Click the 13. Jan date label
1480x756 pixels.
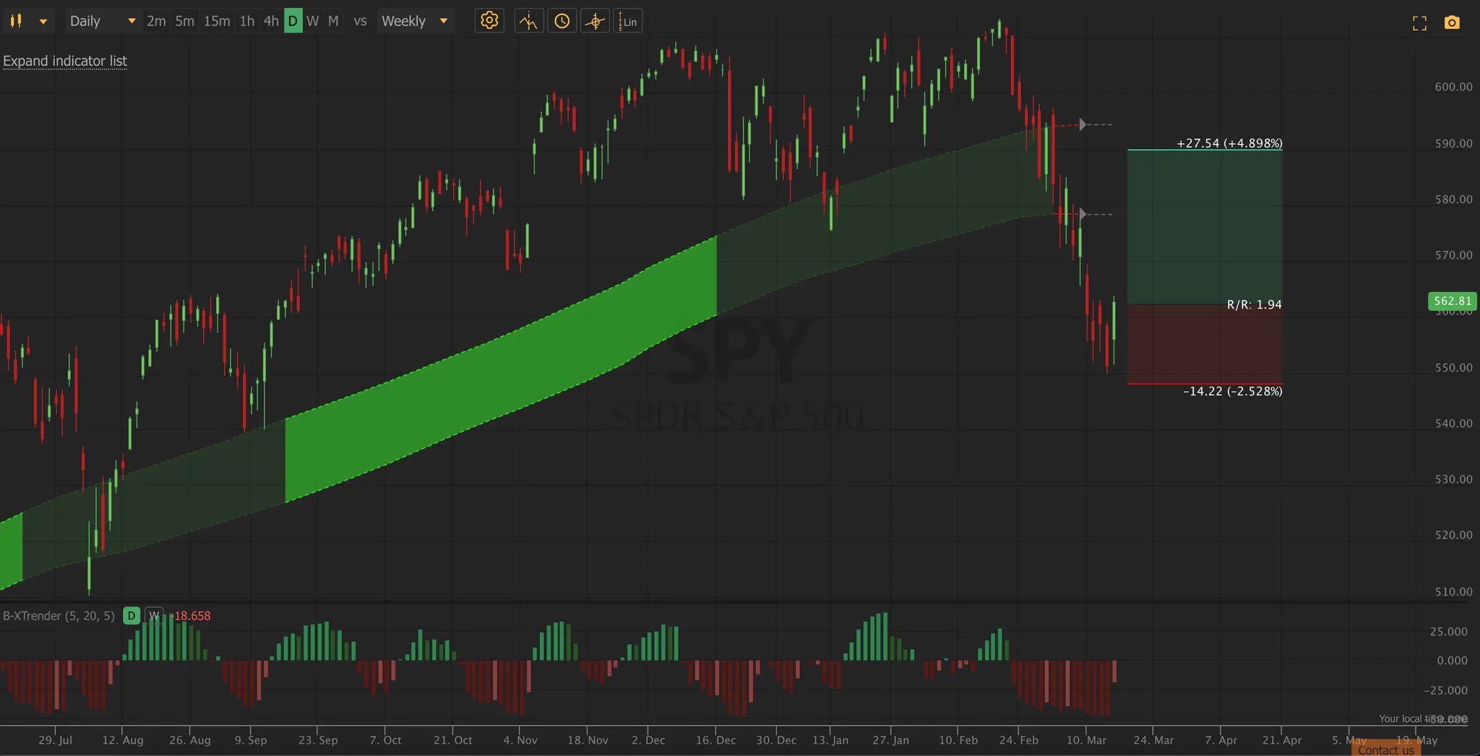(x=830, y=740)
